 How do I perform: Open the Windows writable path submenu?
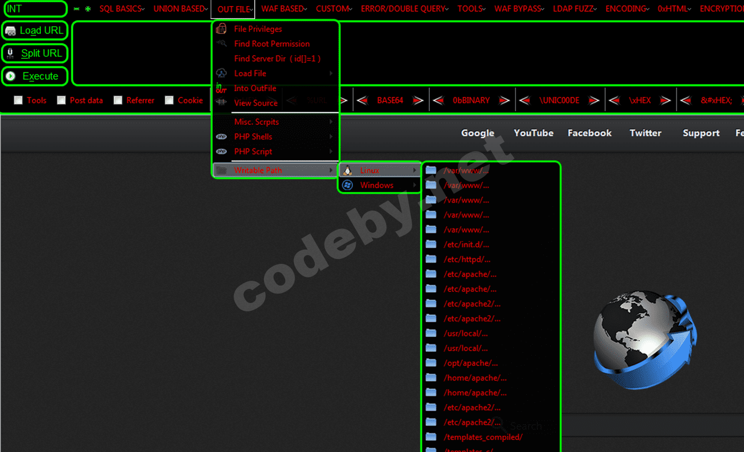click(380, 185)
